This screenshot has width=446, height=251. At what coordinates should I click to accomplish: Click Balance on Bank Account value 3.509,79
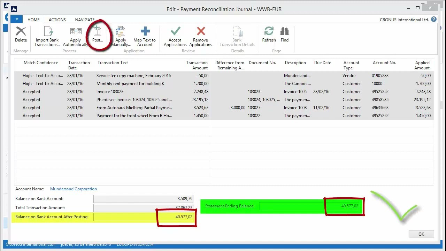tap(143, 199)
